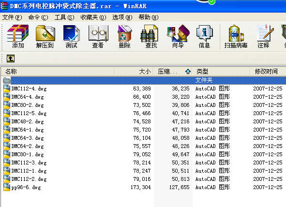Click the 删除 (Delete) recycle icon
The height and width of the screenshot is (207, 286).
tap(124, 36)
